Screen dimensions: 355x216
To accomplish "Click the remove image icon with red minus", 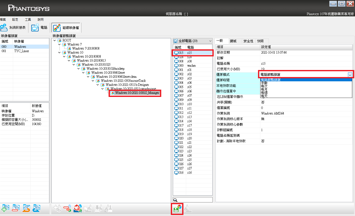I will 16,208.
